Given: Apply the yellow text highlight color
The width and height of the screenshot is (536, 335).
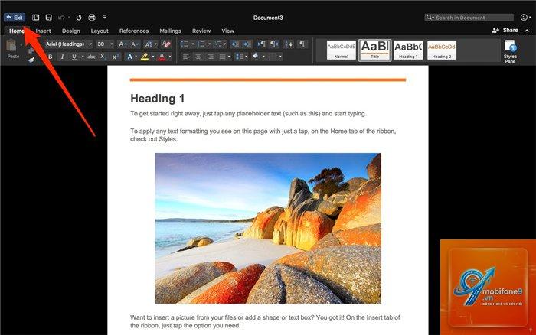Looking at the screenshot, I should pos(145,57).
